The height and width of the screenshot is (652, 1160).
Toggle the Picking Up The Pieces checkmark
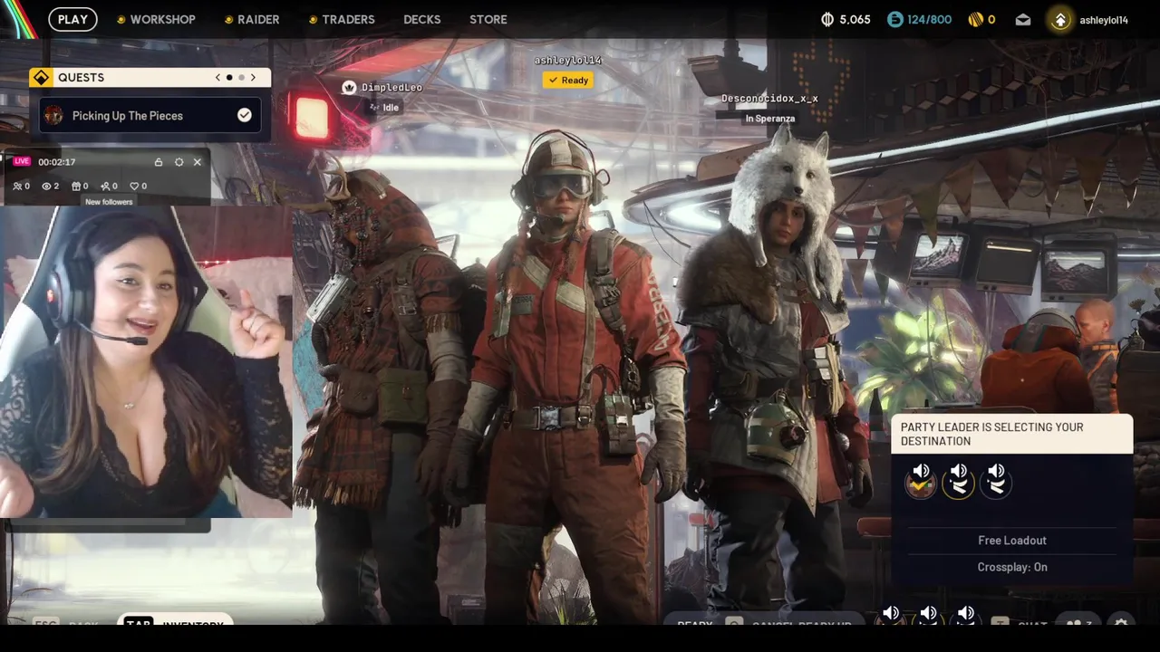(x=245, y=115)
